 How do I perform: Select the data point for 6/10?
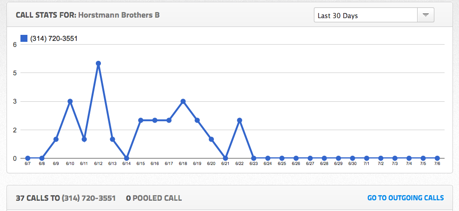tap(70, 101)
